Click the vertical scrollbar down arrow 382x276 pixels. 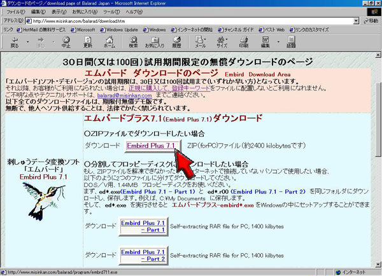[378, 265]
